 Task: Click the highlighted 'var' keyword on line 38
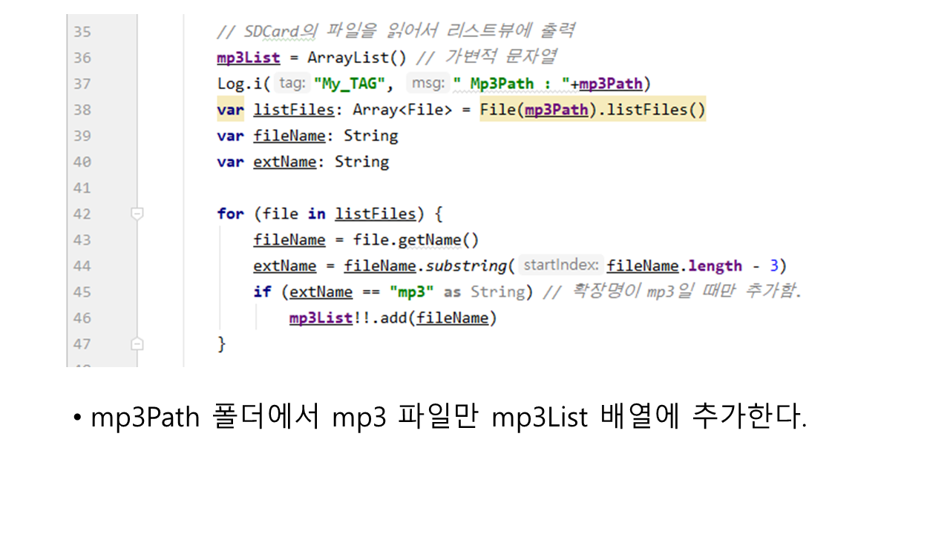(x=230, y=110)
